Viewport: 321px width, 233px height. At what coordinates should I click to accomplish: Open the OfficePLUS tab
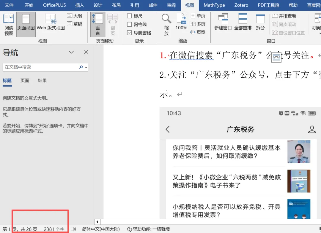[54, 5]
